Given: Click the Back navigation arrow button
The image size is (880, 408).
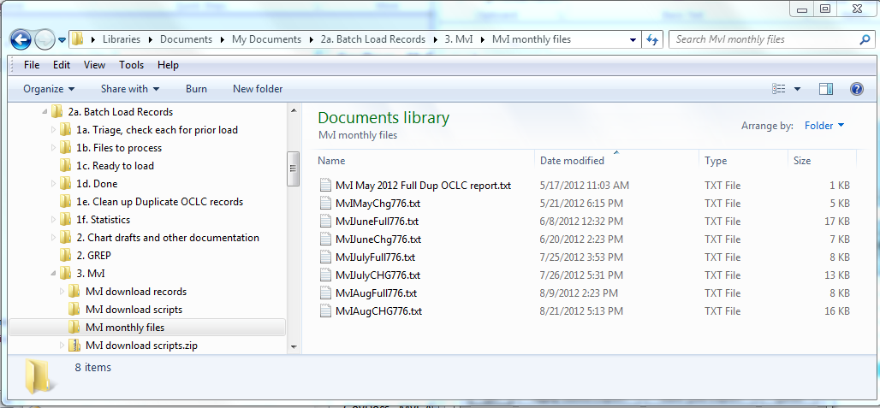Looking at the screenshot, I should (21, 39).
